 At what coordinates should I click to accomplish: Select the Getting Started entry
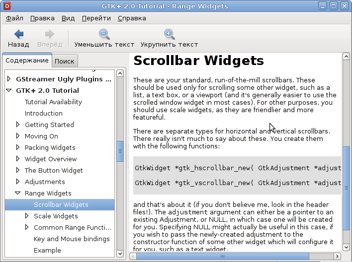click(49, 125)
